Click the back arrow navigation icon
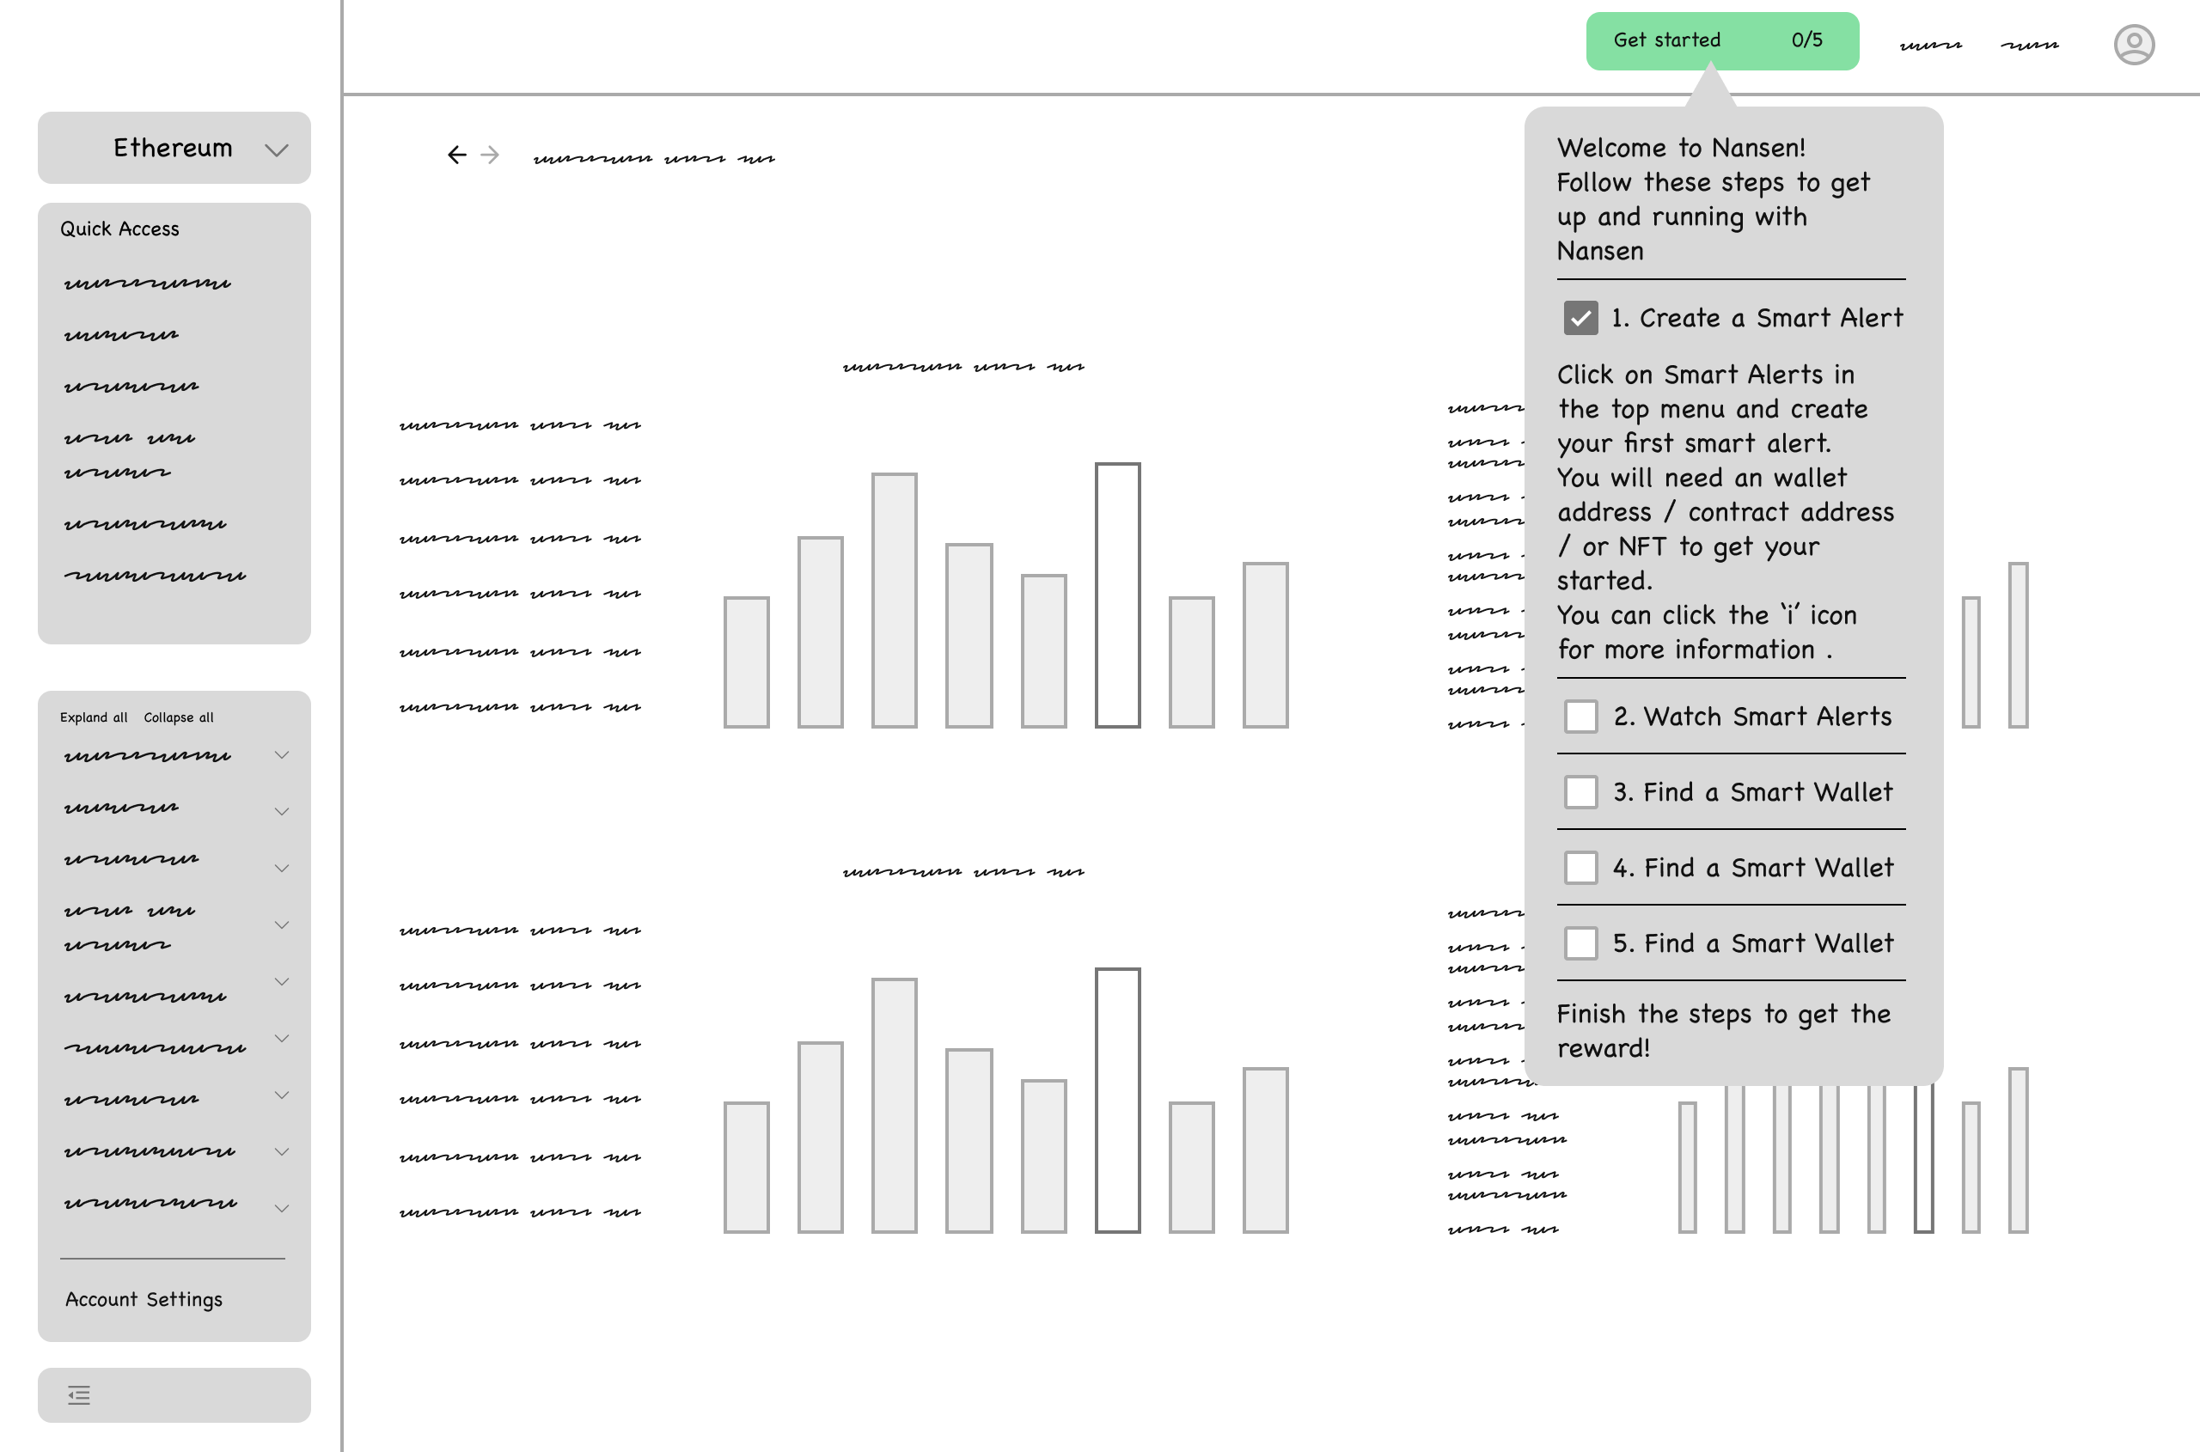 tap(456, 155)
